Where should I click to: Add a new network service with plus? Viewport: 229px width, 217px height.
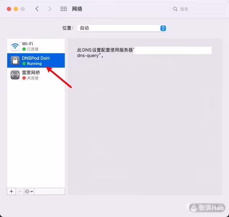point(12,191)
